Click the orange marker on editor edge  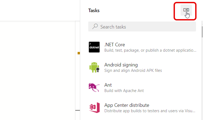coord(79,53)
